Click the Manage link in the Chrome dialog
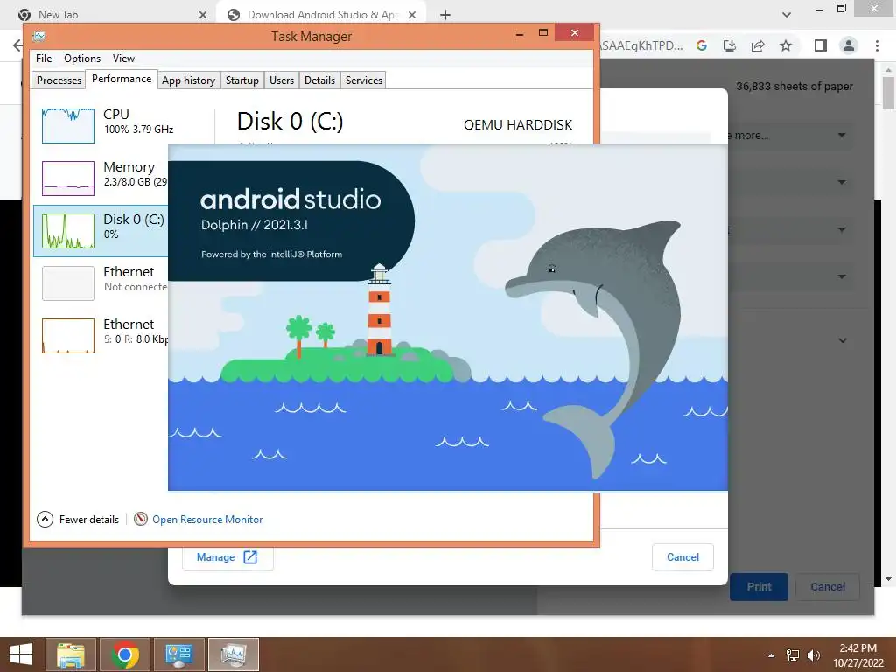896x672 pixels. click(227, 557)
